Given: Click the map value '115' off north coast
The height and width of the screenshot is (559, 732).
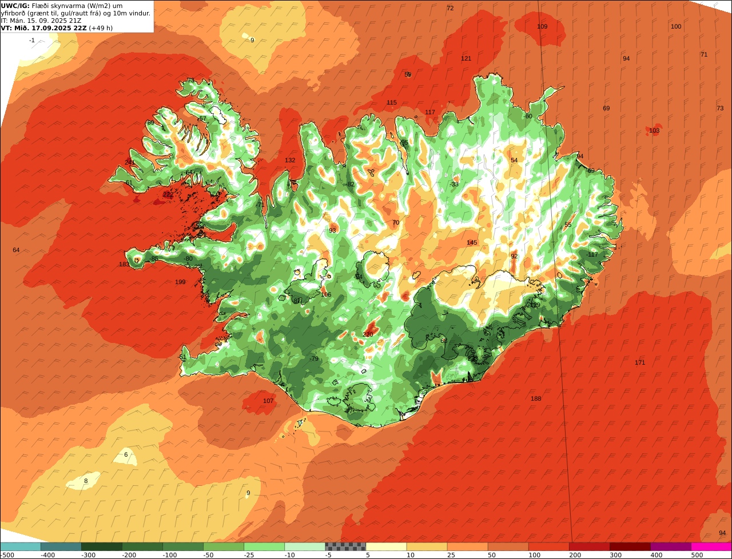Looking at the screenshot, I should click(x=391, y=103).
